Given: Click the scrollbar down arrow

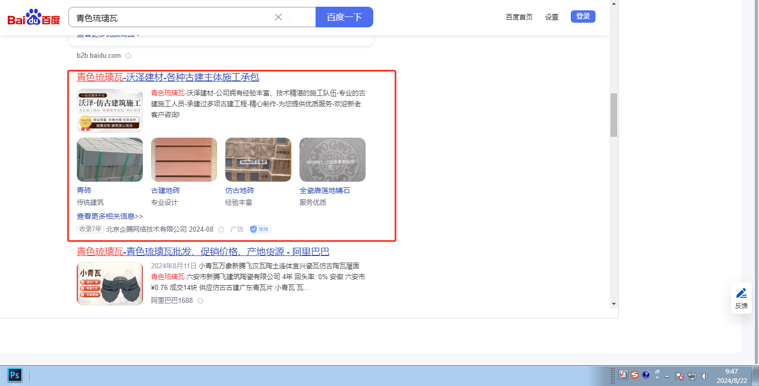Looking at the screenshot, I should pos(614,304).
